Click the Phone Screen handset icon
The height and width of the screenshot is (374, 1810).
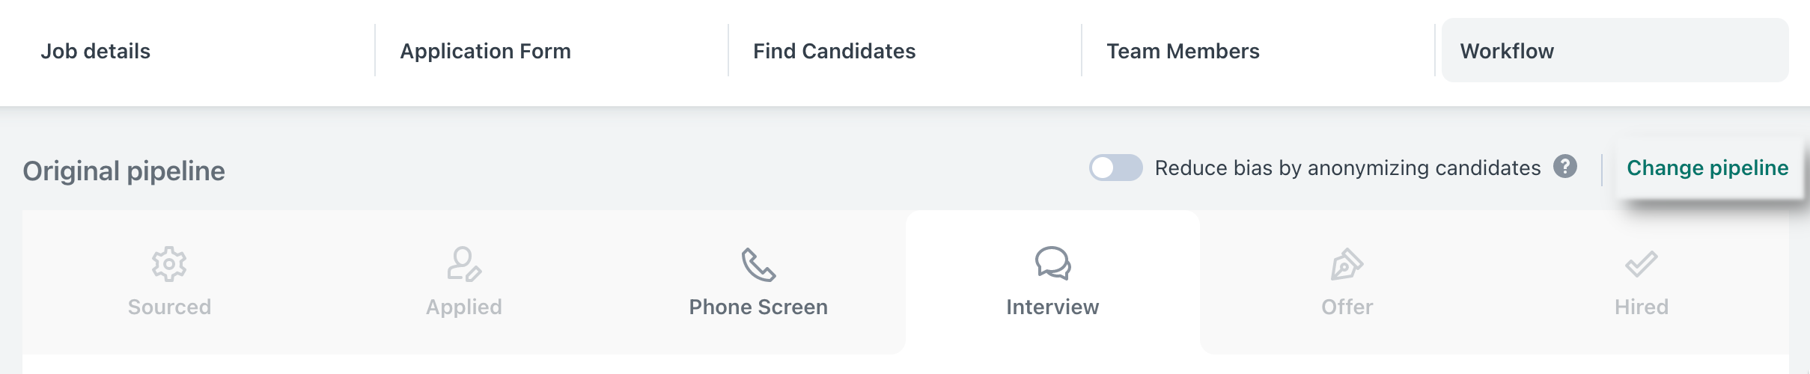758,264
